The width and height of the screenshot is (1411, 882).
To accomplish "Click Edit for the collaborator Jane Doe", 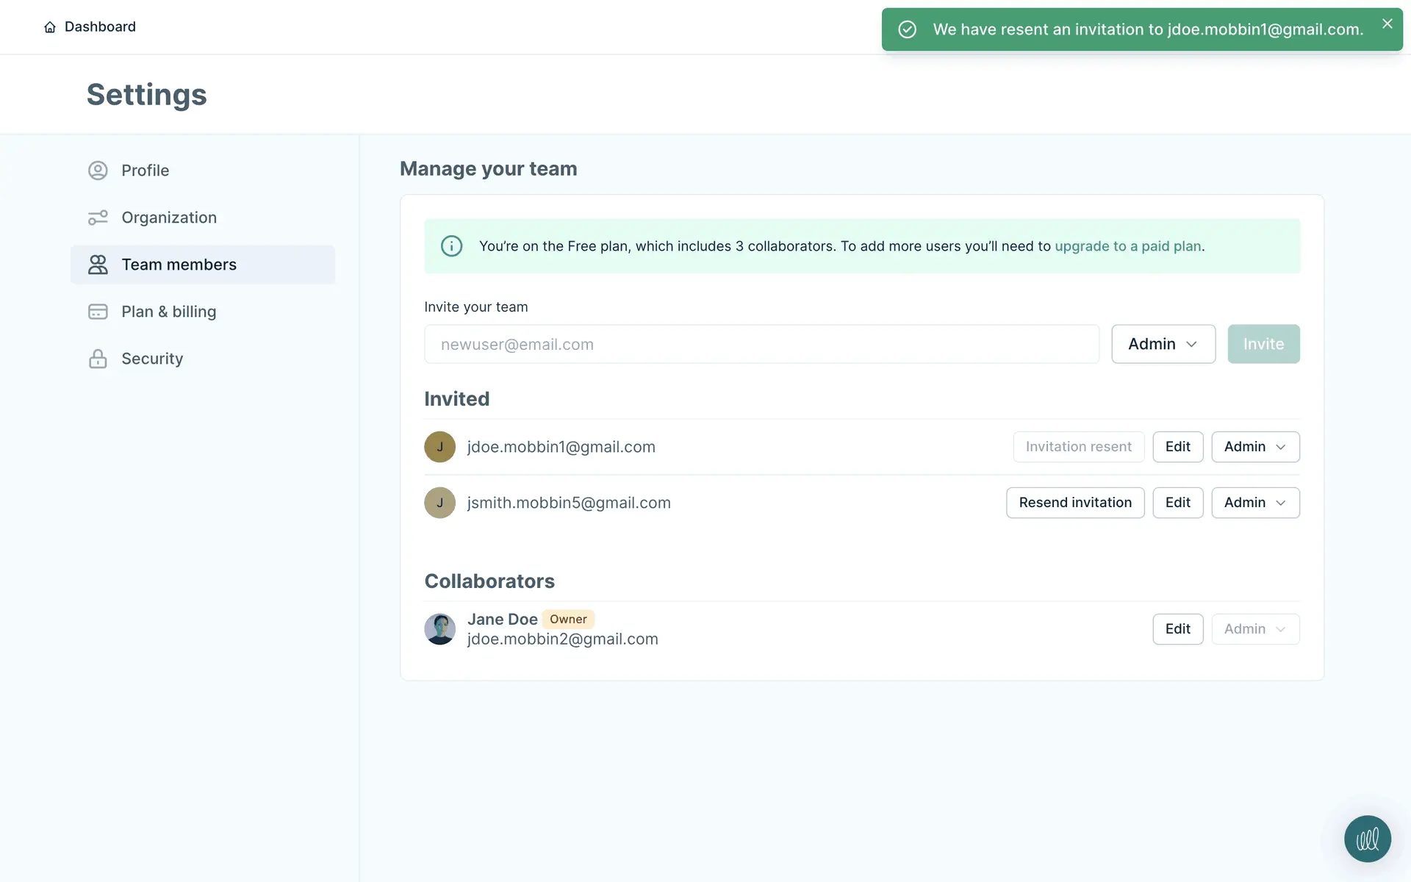I will (1177, 629).
